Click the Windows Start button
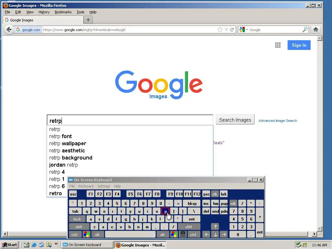332x249 pixels. pos(9,245)
